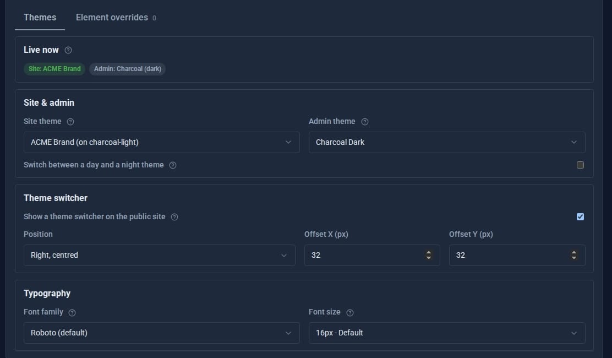Show help for day and night theme switch
This screenshot has height=358, width=612.
[x=172, y=165]
